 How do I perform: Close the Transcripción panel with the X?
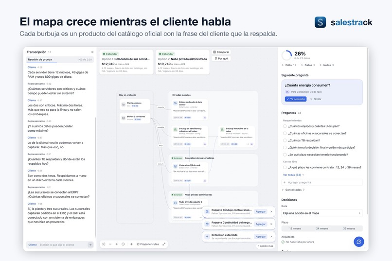pos(92,52)
